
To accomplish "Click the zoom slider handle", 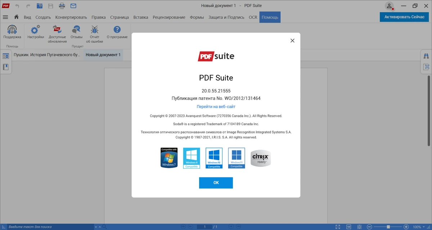I will tap(388, 227).
